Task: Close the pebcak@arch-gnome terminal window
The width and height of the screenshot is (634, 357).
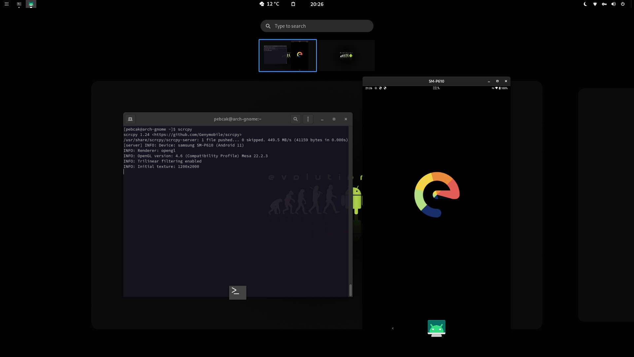Action: point(346,119)
